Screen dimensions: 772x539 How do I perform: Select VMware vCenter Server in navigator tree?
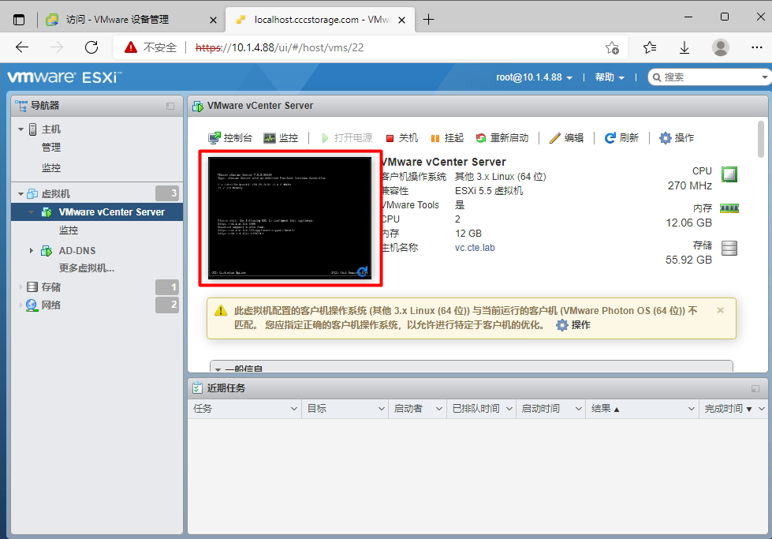pos(112,211)
